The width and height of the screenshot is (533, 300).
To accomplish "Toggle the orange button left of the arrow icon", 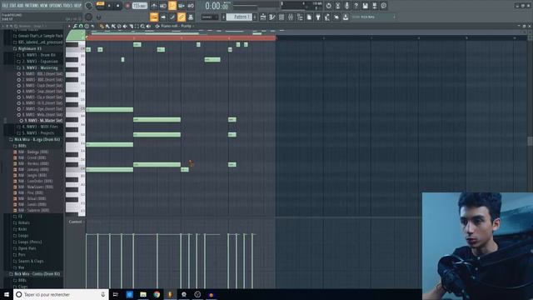I will pyautogui.click(x=154, y=17).
